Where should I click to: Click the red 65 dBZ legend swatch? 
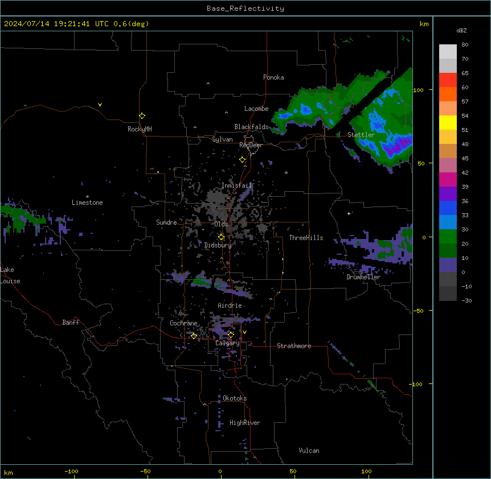[x=448, y=80]
